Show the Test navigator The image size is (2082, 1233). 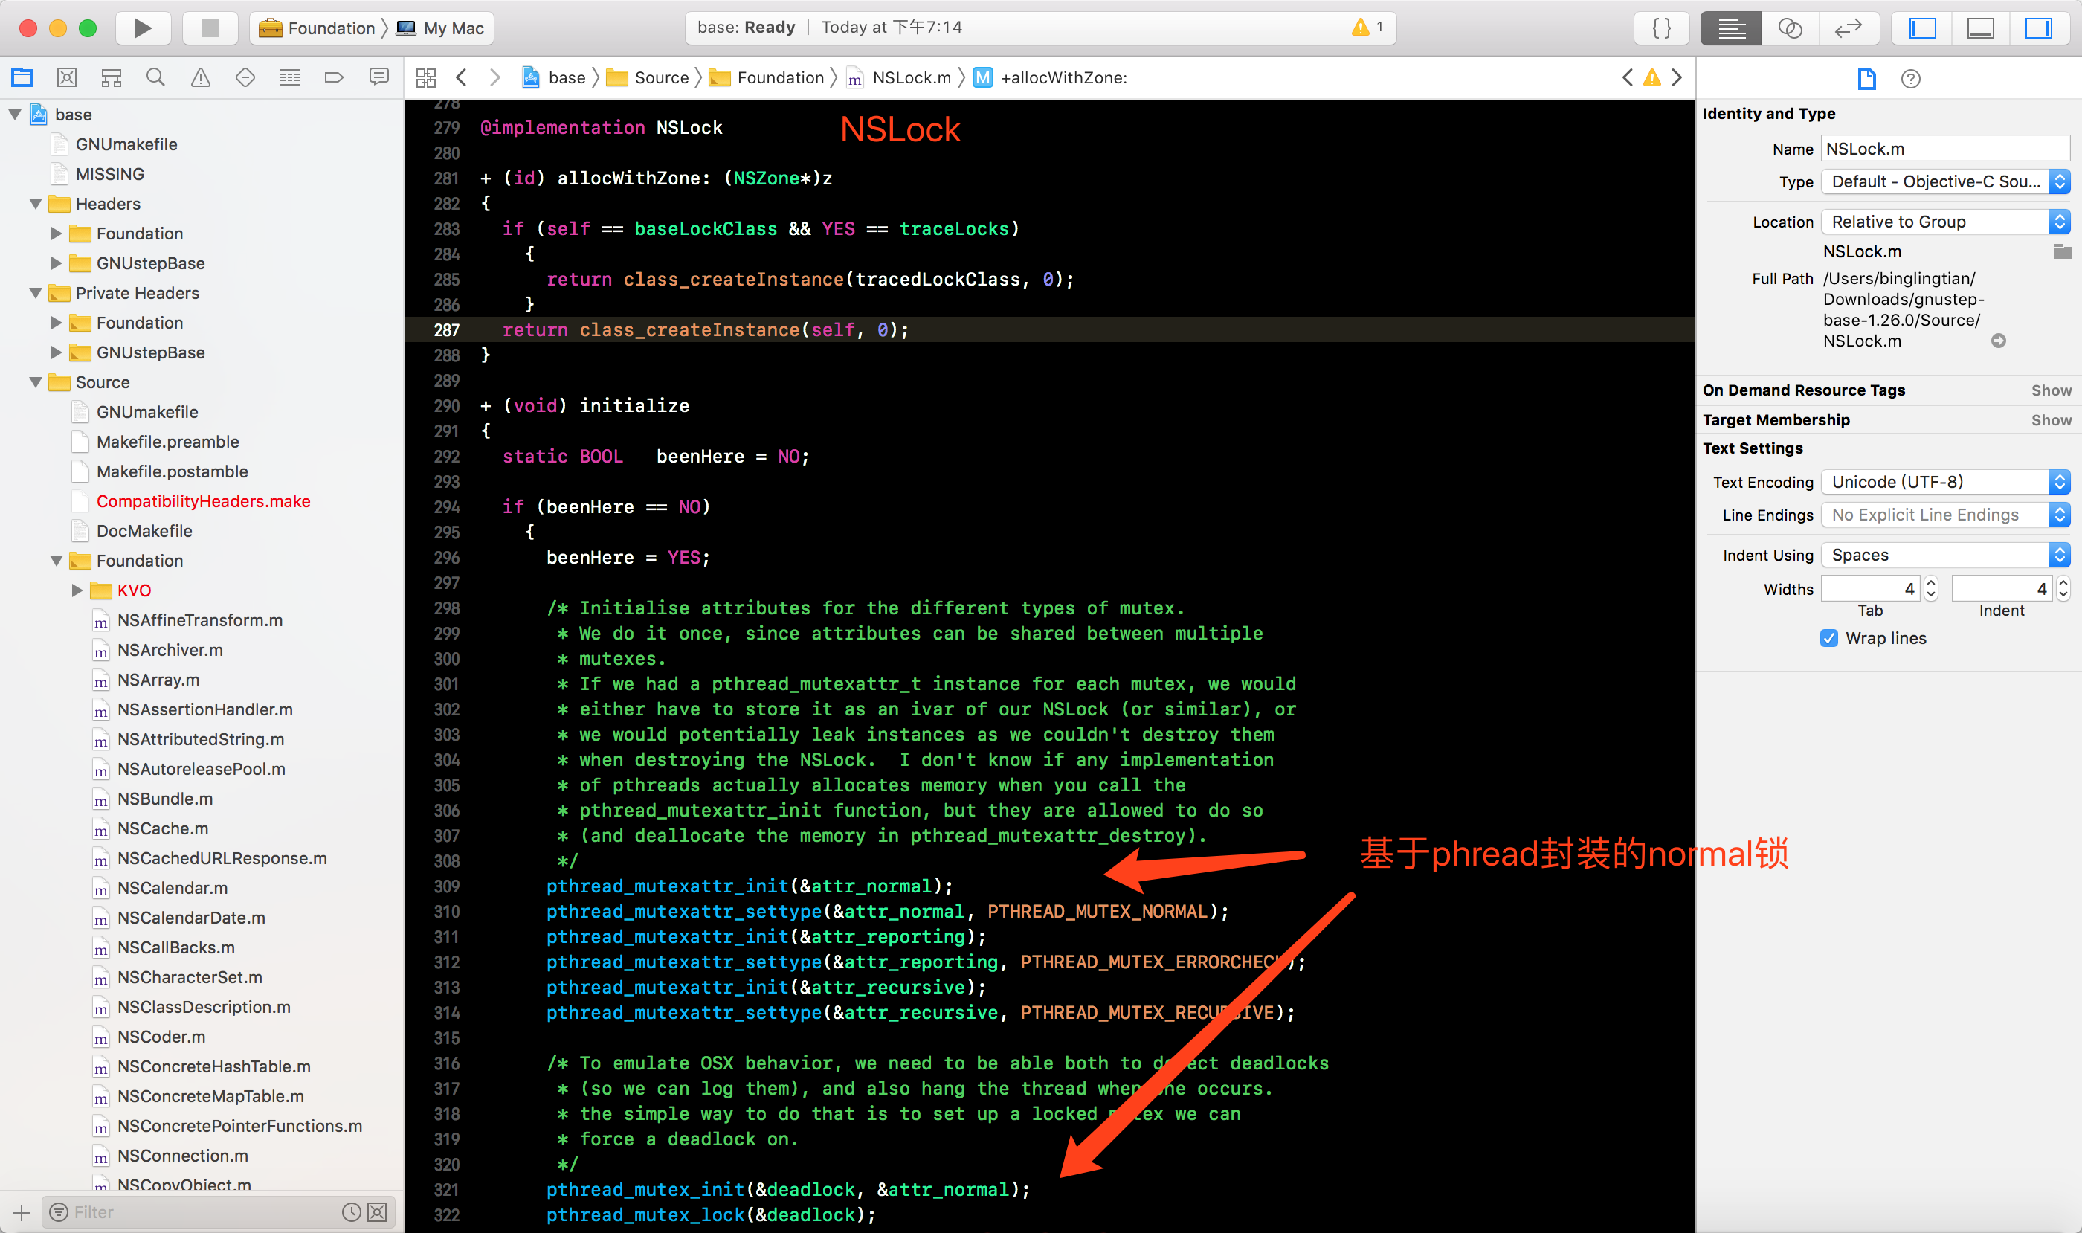pyautogui.click(x=245, y=78)
